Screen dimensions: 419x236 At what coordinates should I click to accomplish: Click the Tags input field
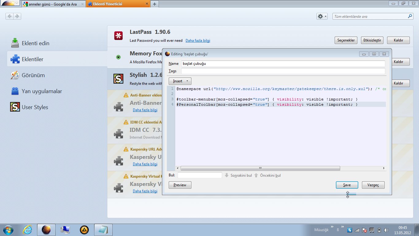[x=283, y=71]
